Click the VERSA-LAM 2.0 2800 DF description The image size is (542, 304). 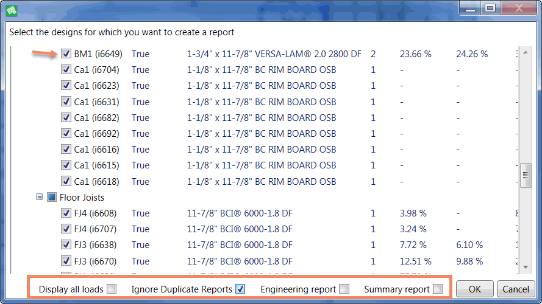pyautogui.click(x=274, y=54)
